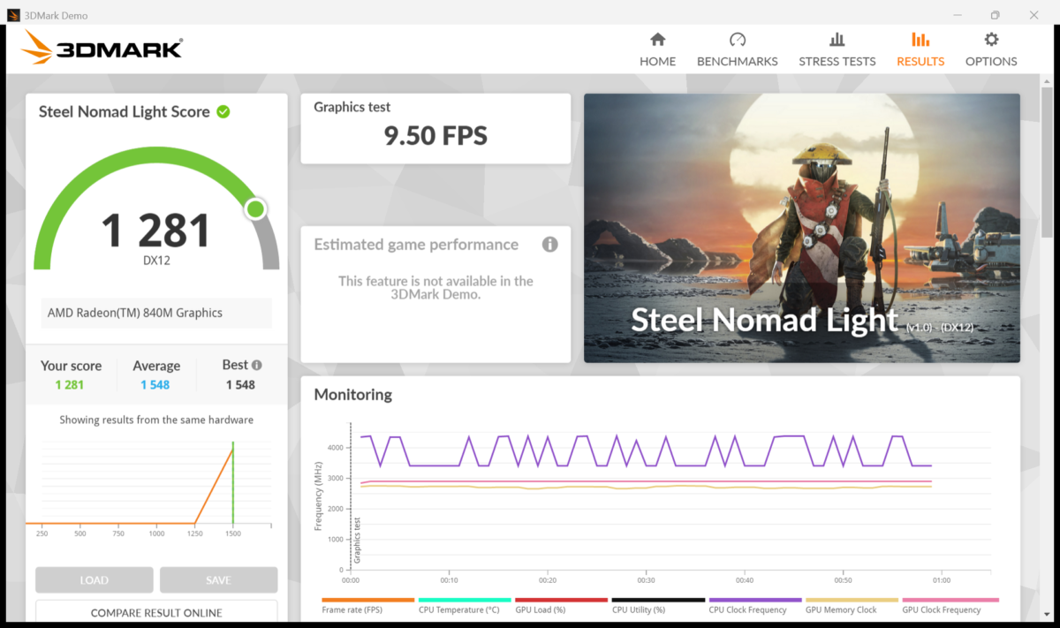Click the 'not available in the 3DMark Demo' message
The height and width of the screenshot is (628, 1060).
click(x=435, y=288)
